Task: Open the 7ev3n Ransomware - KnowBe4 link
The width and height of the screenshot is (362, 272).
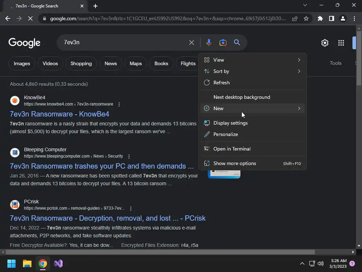Action: pyautogui.click(x=59, y=114)
